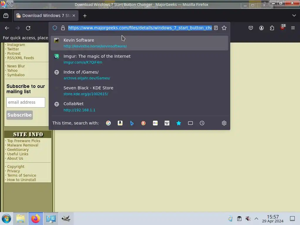Open Top Freeware Picks link

pyautogui.click(x=24, y=141)
